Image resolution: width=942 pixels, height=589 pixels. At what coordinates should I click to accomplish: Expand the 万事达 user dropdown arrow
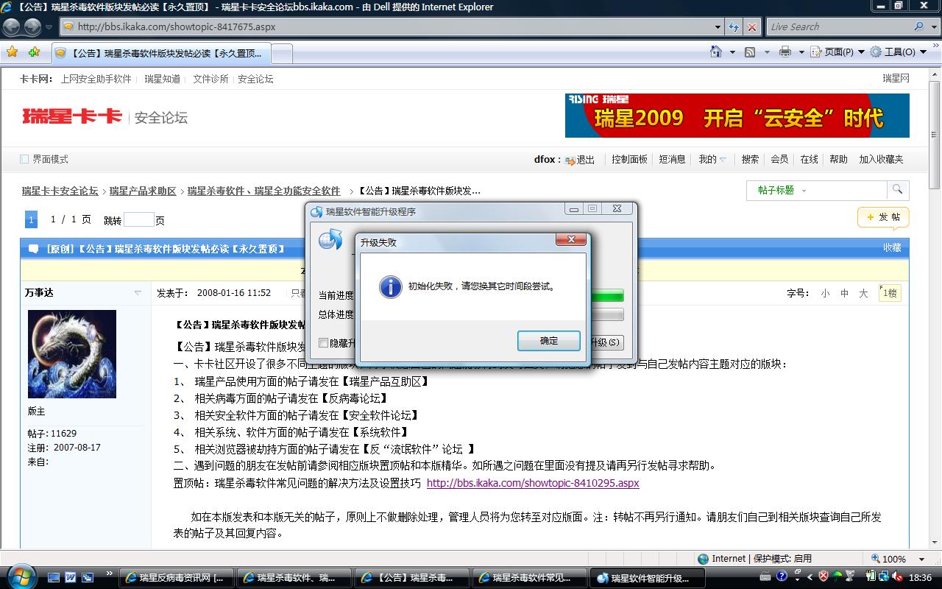[138, 293]
